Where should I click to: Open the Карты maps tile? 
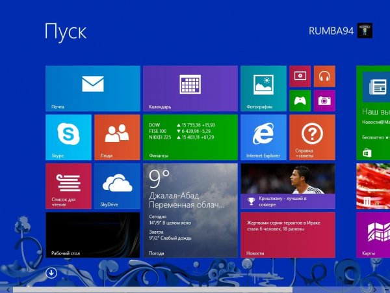(373, 235)
